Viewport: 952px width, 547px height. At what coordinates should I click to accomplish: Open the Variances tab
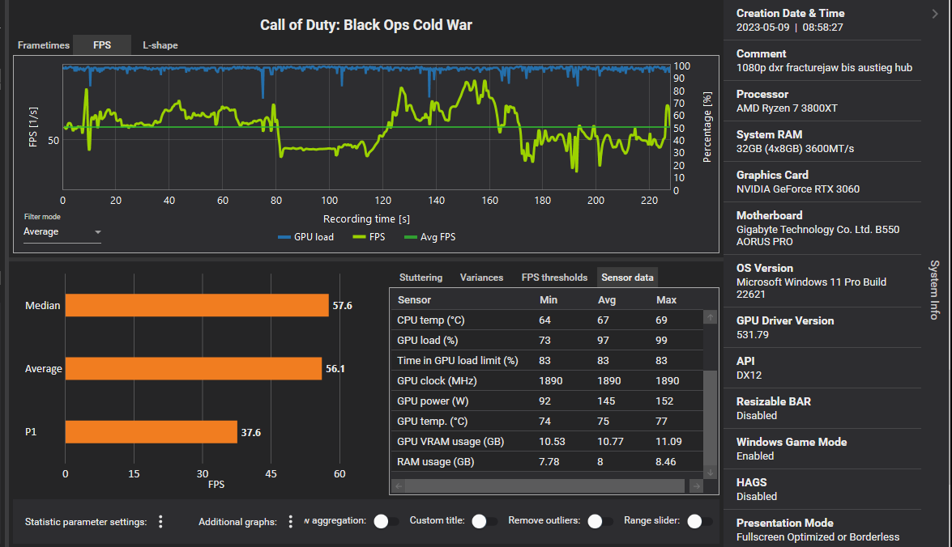[x=481, y=277]
